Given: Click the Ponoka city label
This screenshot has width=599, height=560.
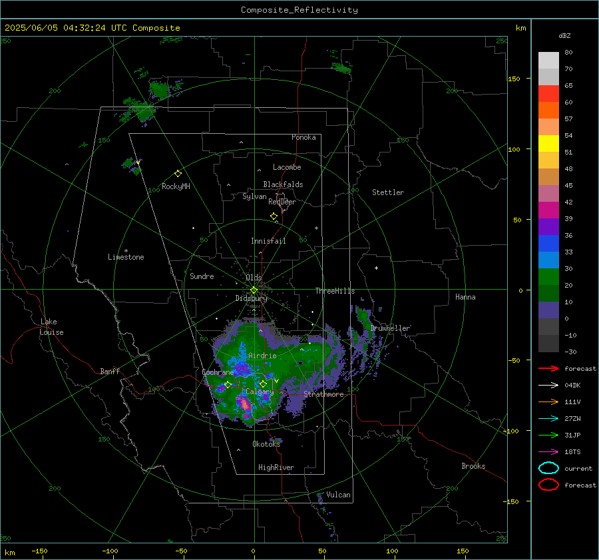Looking at the screenshot, I should point(303,137).
